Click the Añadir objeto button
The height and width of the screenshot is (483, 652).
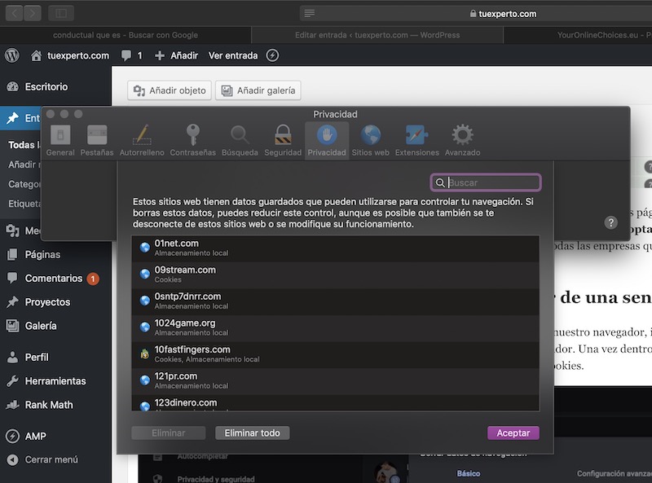pos(170,90)
